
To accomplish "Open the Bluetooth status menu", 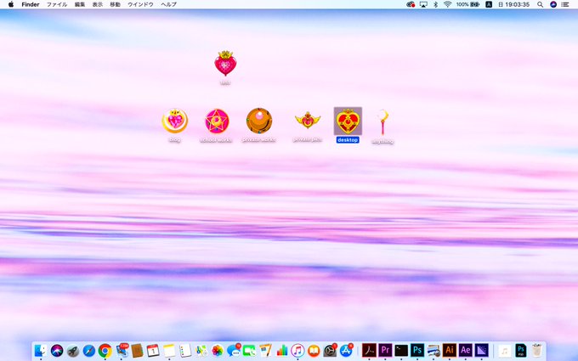I will point(435,4).
